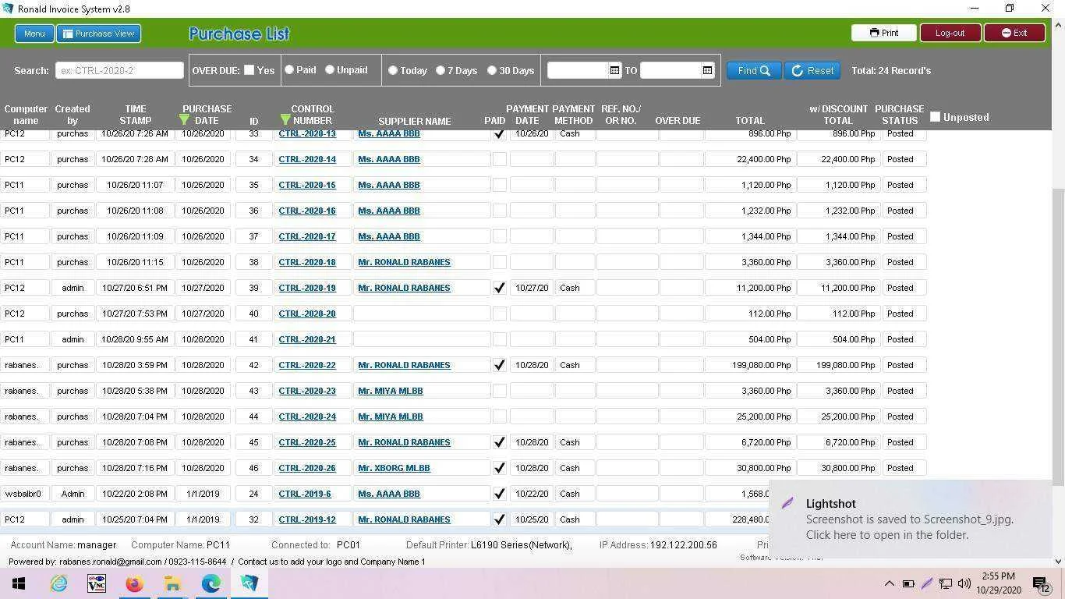Tick the OVER DUE Yes checkbox
Image resolution: width=1065 pixels, height=599 pixels.
tap(249, 70)
